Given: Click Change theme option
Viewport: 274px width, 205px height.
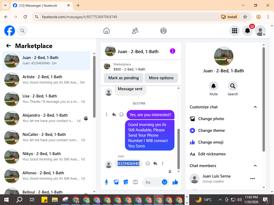Looking at the screenshot, I should click(223, 130).
